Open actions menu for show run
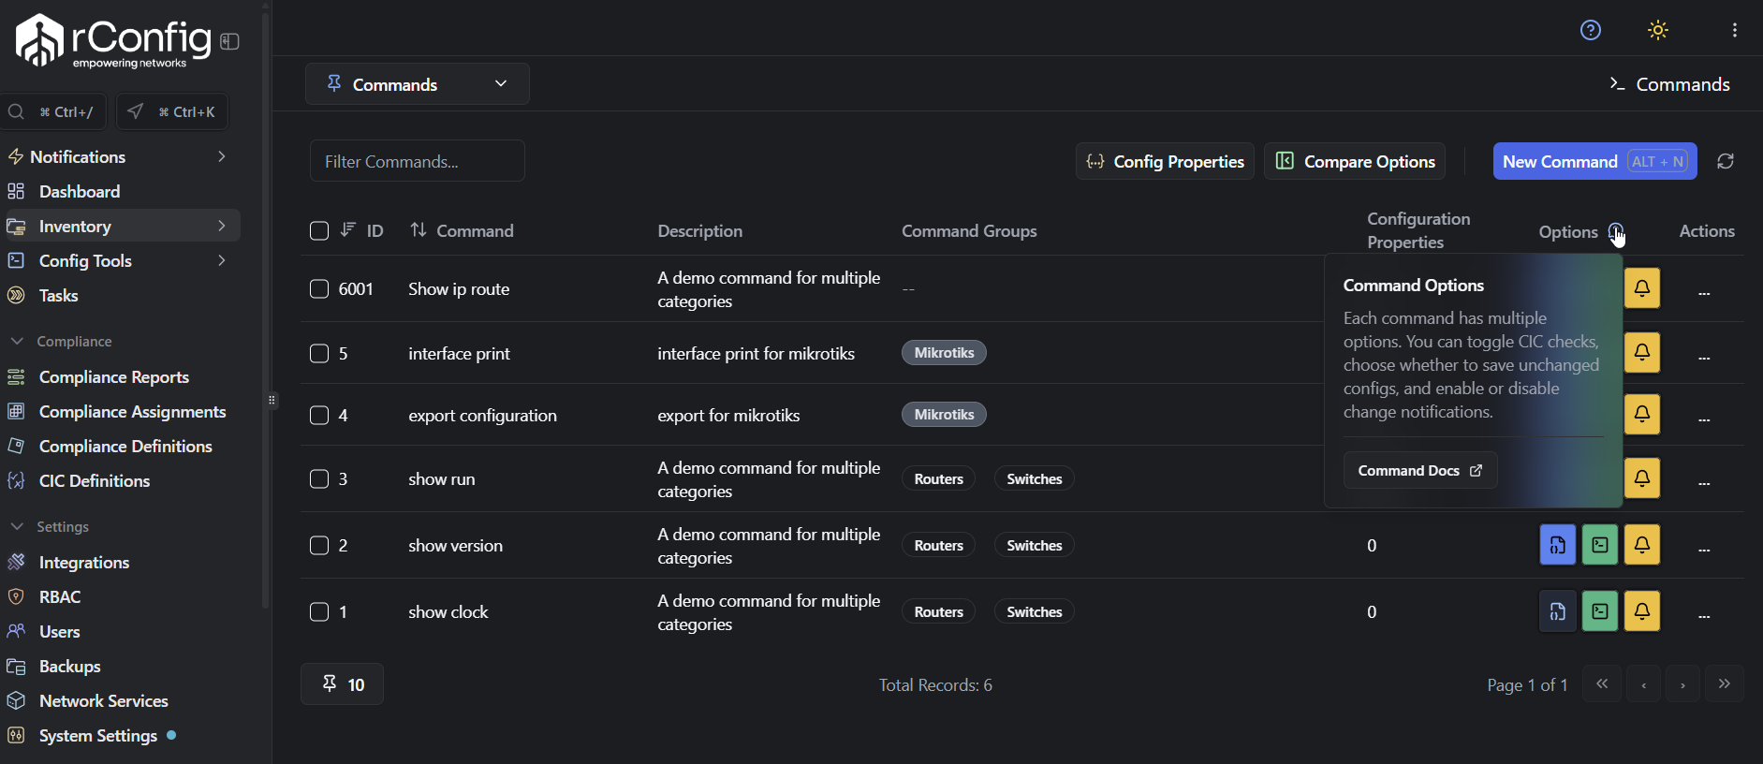This screenshot has height=764, width=1763. click(1704, 481)
